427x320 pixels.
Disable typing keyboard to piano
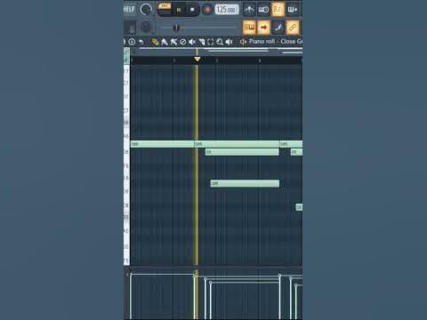[x=249, y=28]
